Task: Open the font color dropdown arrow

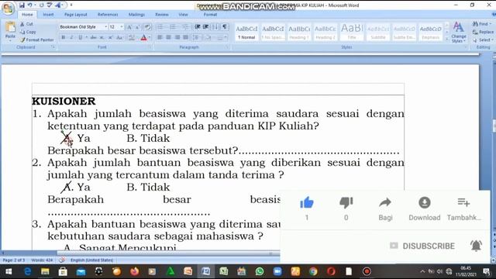Action: click(150, 38)
